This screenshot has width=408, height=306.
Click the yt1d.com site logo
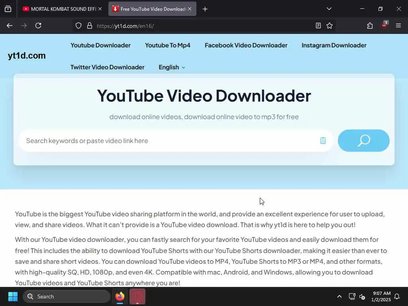(27, 55)
